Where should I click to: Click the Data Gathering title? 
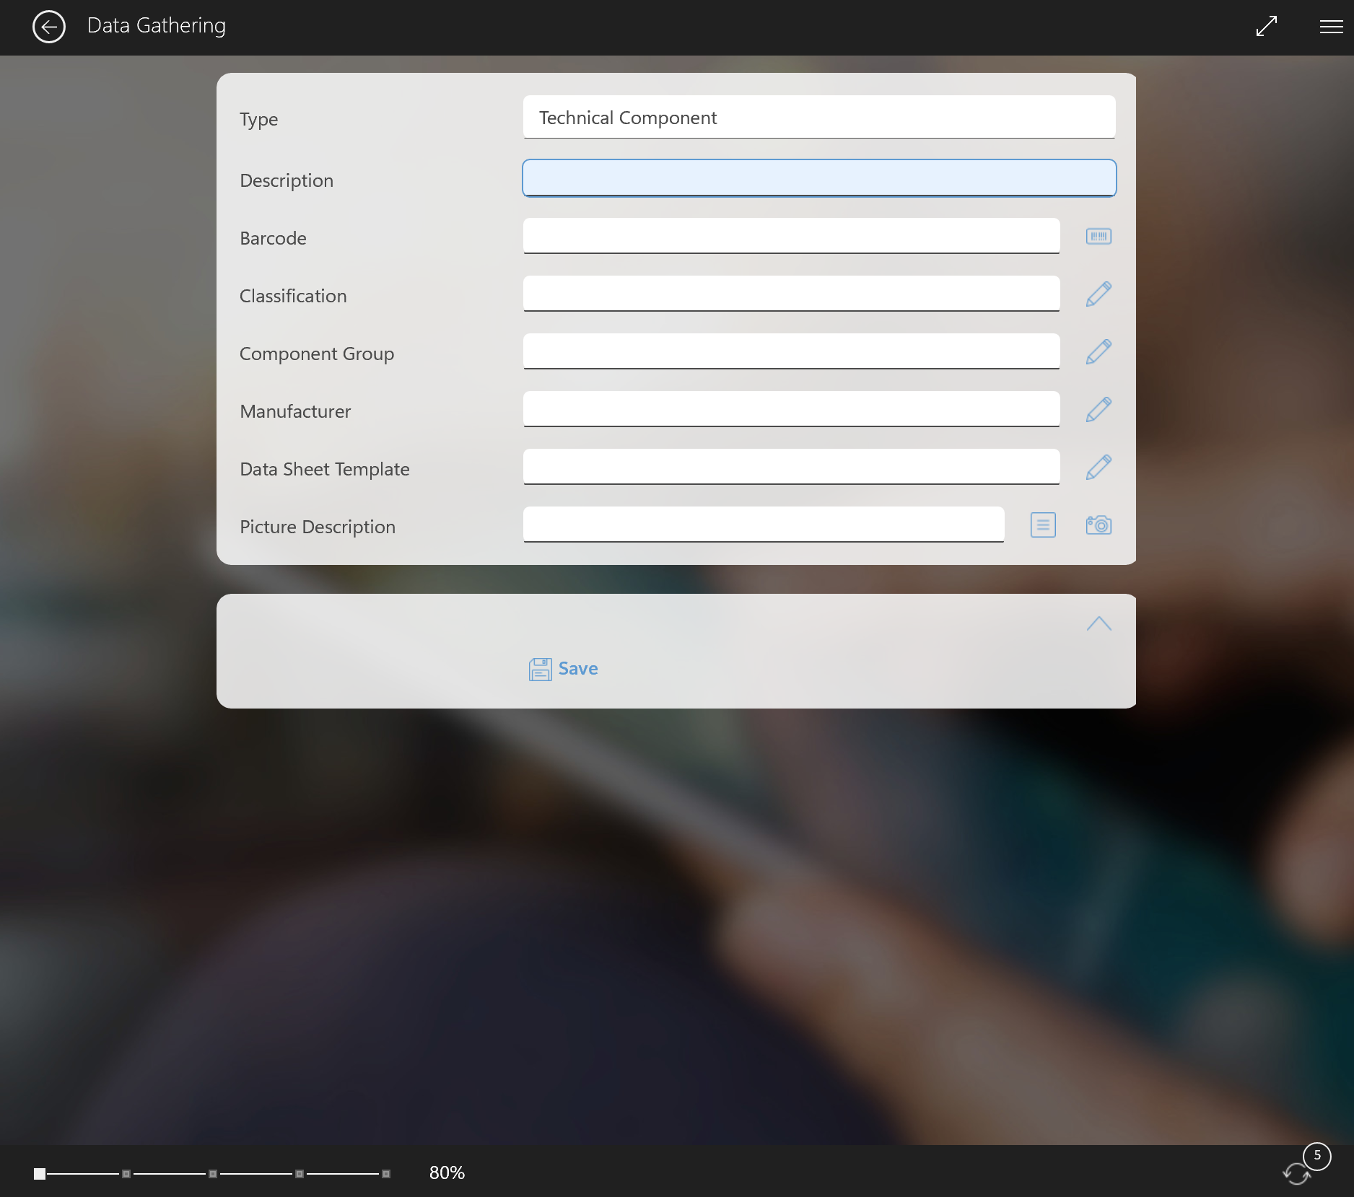click(157, 26)
